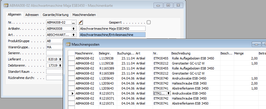Click Belegnr. 'R1219371' in the Abstreiferkamm row
This screenshot has height=109, width=266.
click(107, 103)
